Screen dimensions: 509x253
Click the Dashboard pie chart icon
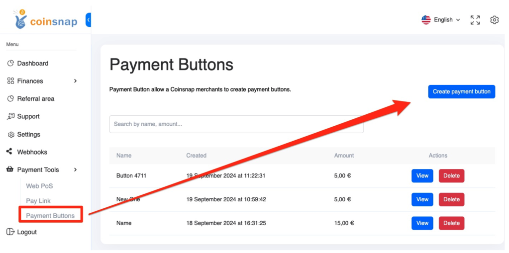11,63
